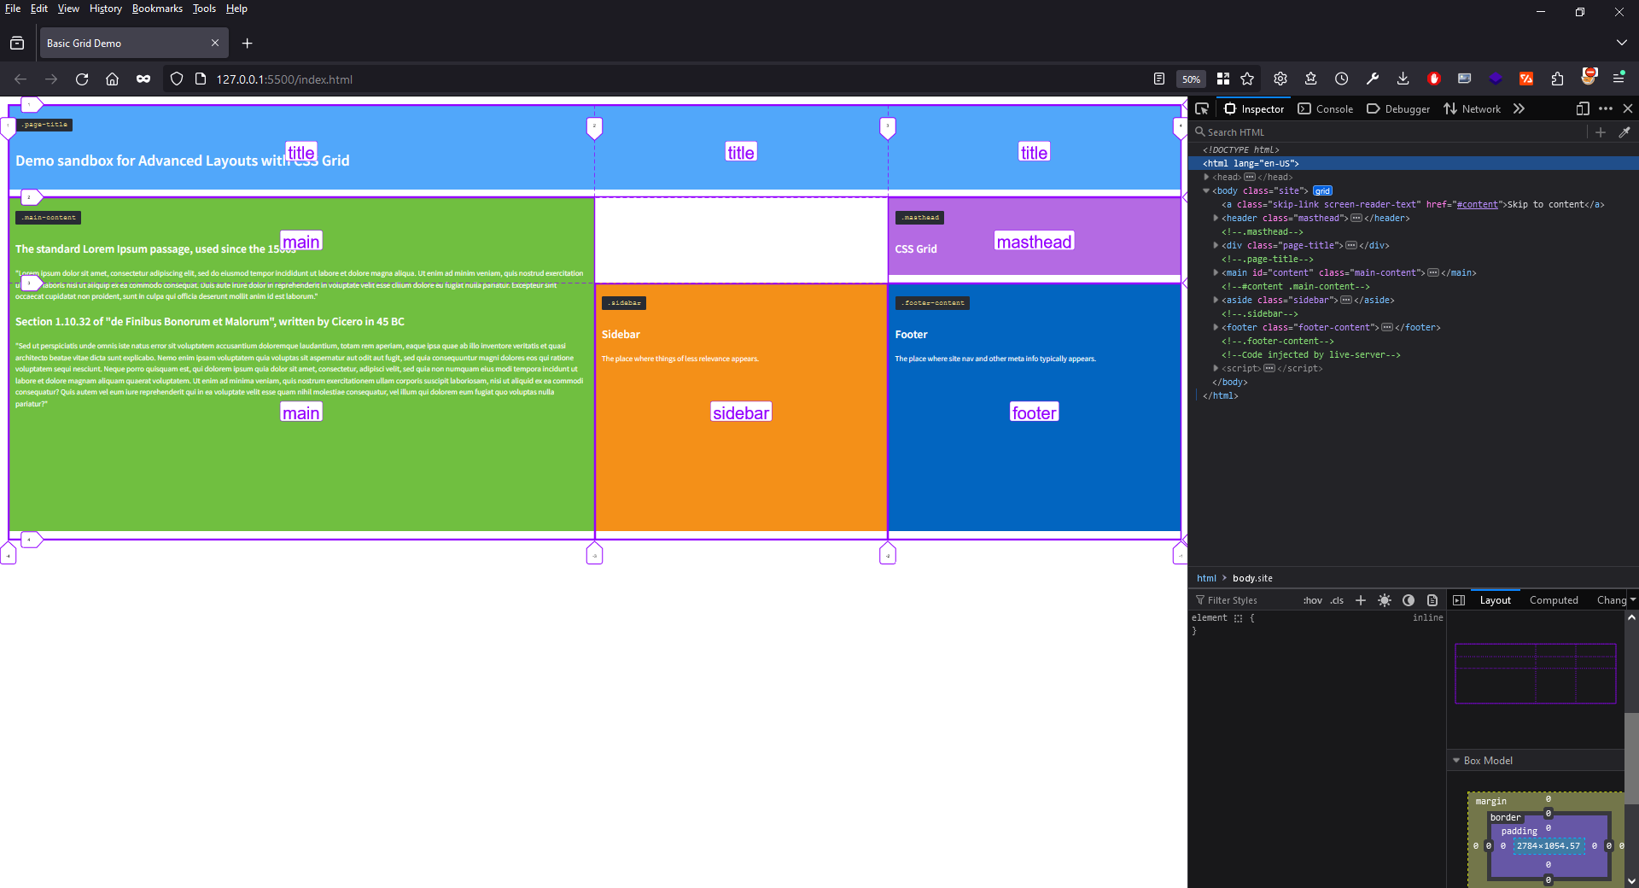Open the Bookmarks menu
The height and width of the screenshot is (888, 1639).
(x=157, y=9)
